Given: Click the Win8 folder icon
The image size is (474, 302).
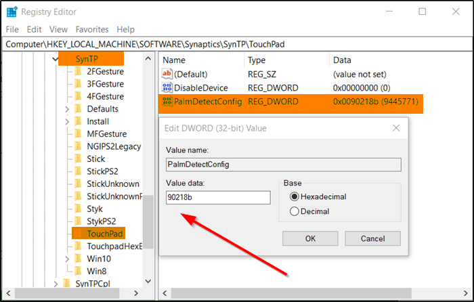Looking at the screenshot, I should click(78, 271).
